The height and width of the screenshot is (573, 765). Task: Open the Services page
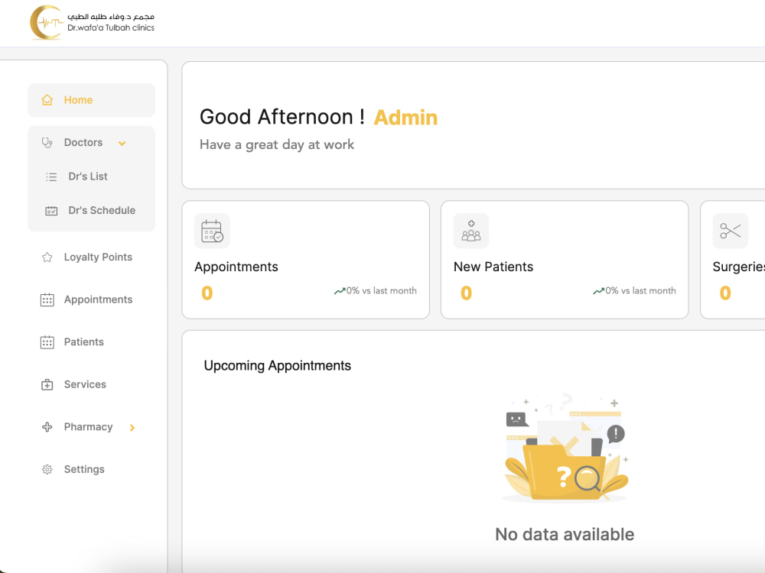point(85,384)
